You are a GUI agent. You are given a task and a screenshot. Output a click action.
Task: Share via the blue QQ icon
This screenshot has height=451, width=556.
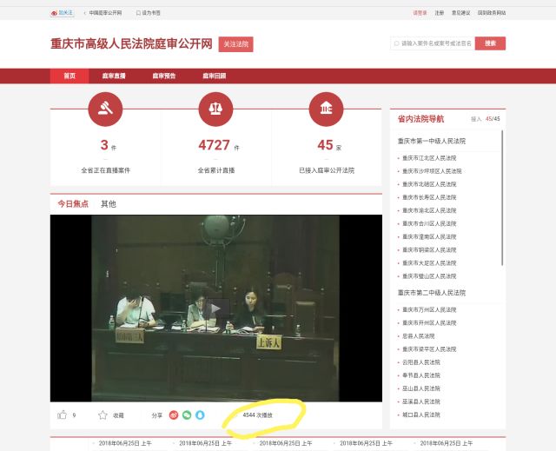tap(200, 415)
